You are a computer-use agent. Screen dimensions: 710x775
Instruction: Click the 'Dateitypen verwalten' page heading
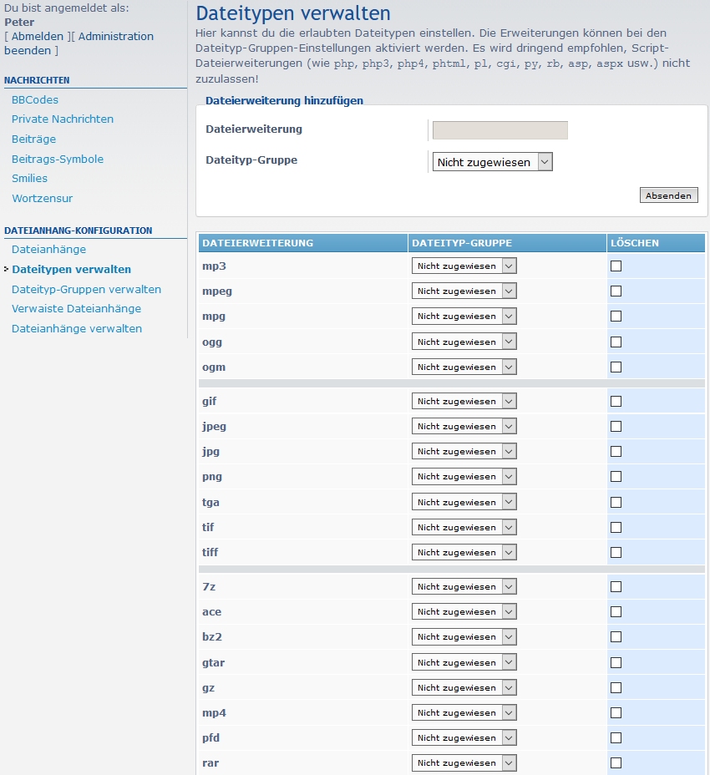pyautogui.click(x=293, y=13)
